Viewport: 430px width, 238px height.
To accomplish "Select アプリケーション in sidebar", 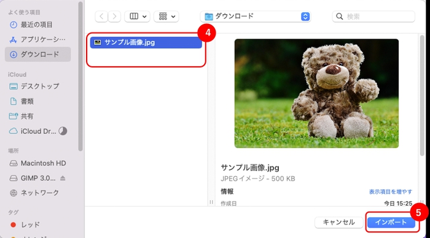I will tap(37, 40).
